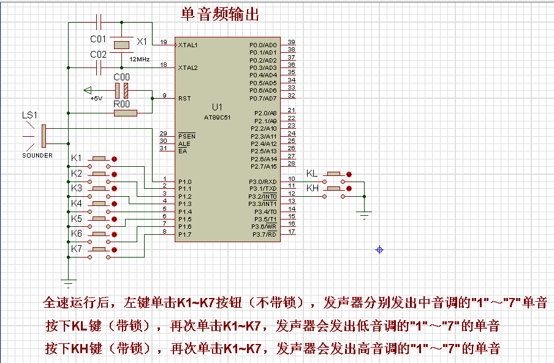This screenshot has height=363, width=554.
Task: Toggle the K5 red latch dot
Action: [x=114, y=219]
